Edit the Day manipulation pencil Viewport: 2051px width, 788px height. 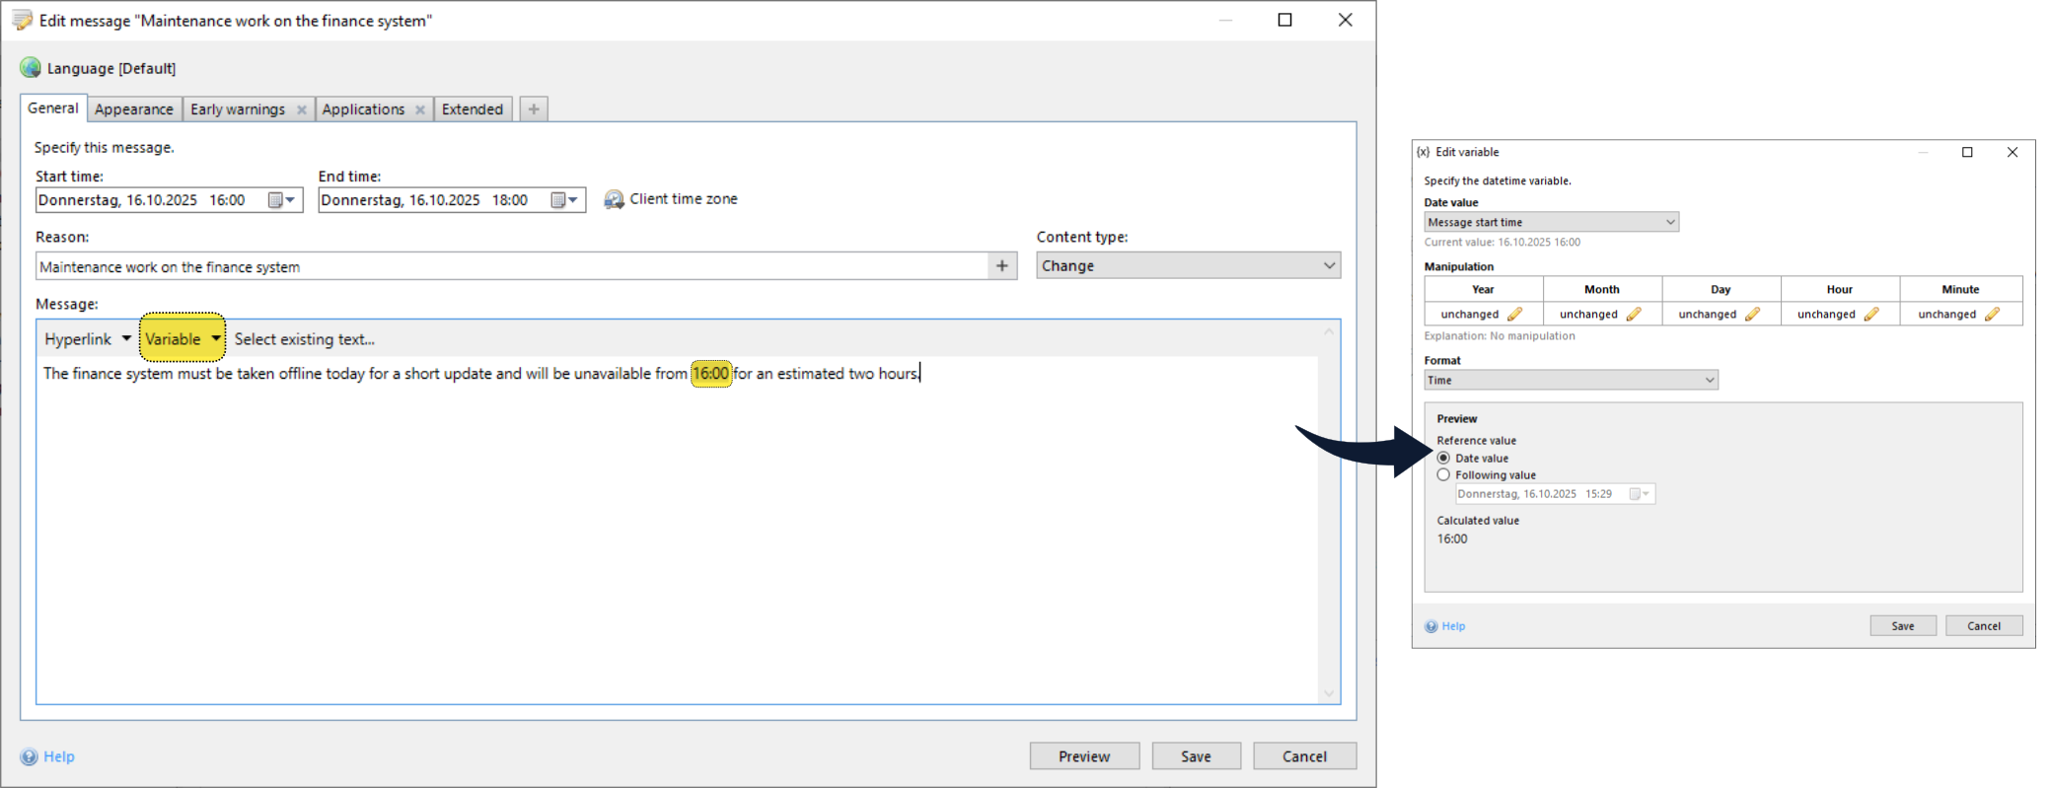pos(1752,315)
